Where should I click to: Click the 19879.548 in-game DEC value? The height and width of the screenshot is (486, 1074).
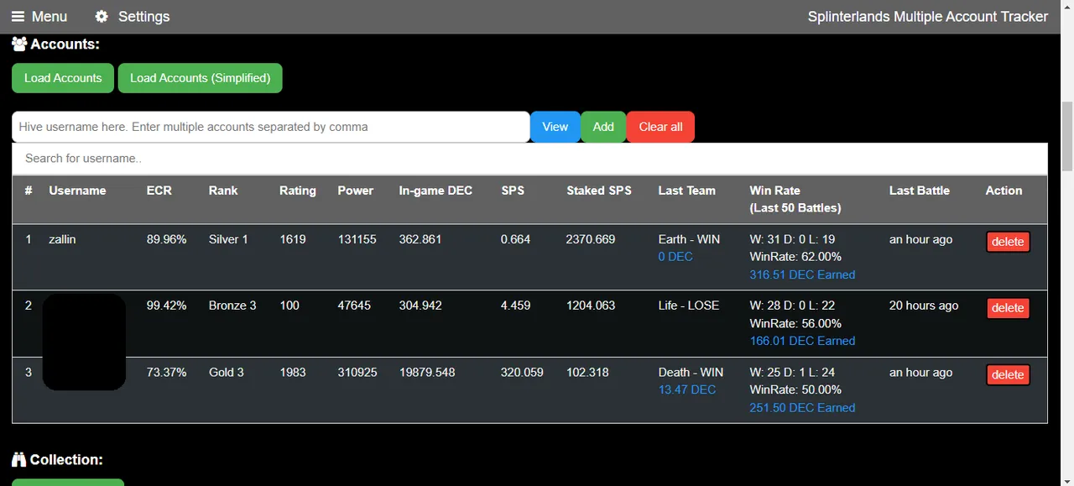(x=427, y=372)
